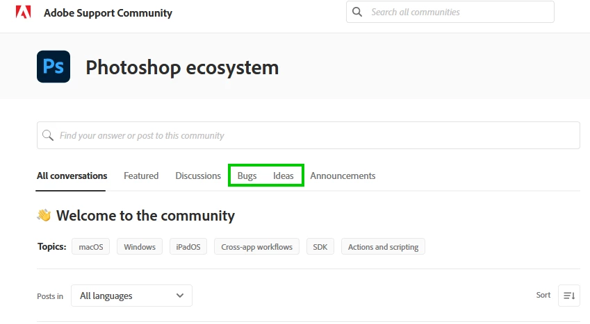Select the SDK topic chip
The height and width of the screenshot is (324, 590).
click(x=320, y=246)
